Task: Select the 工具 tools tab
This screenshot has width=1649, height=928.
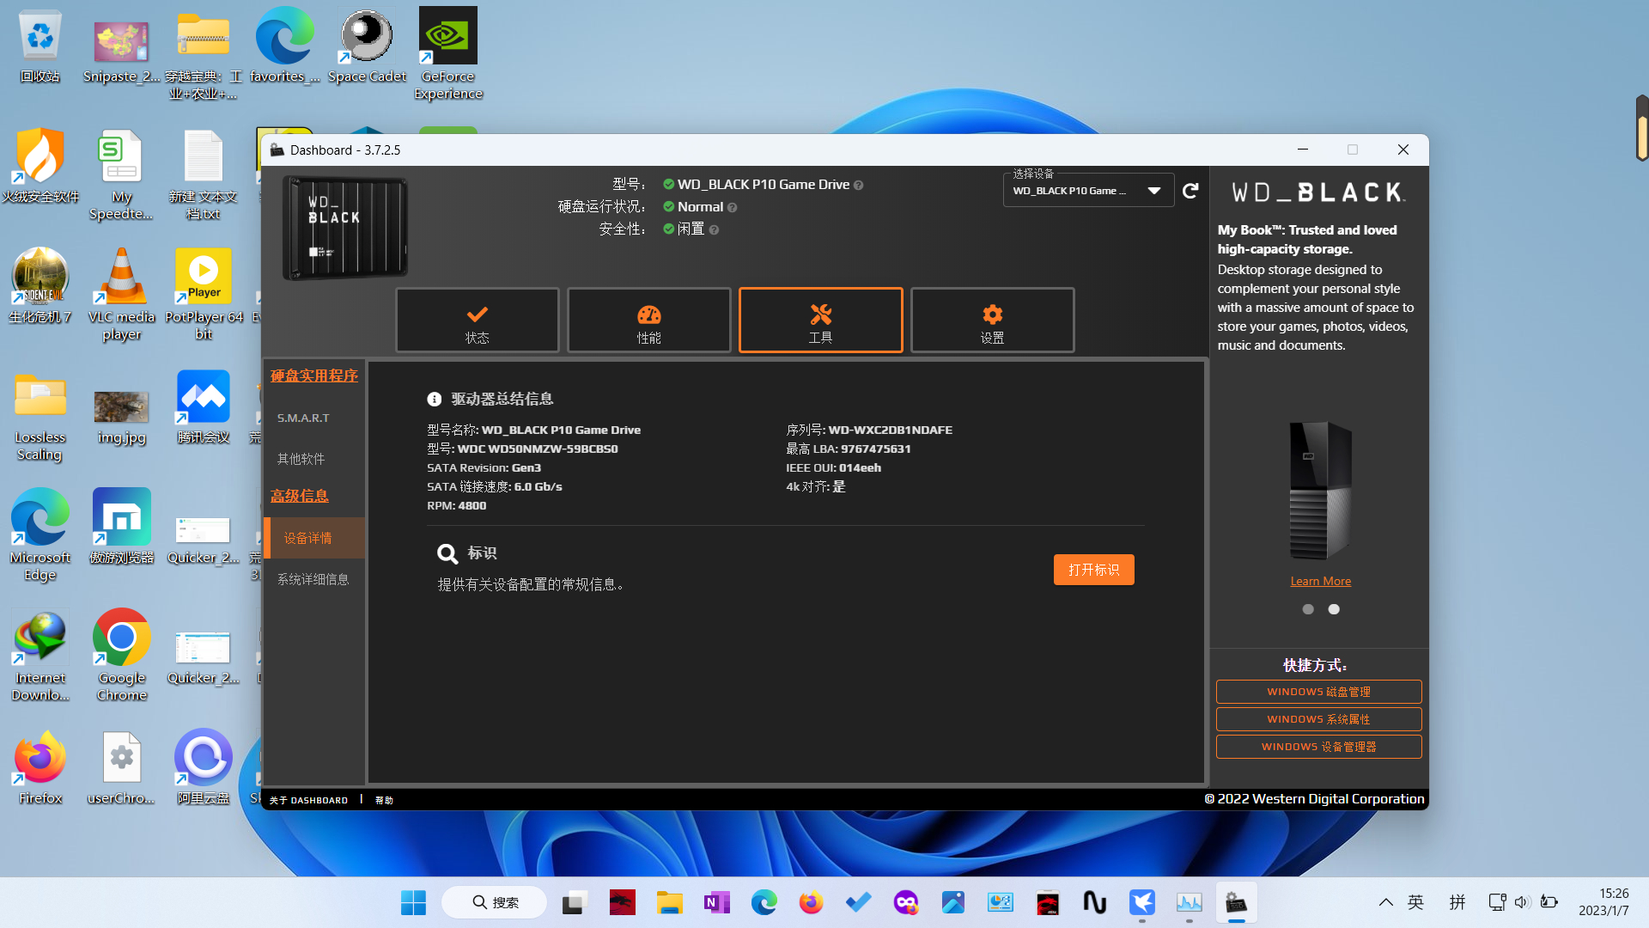Action: (820, 321)
